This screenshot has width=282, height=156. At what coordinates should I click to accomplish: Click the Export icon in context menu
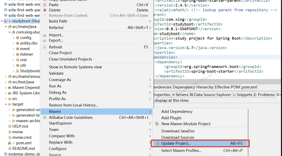tap(45, 41)
